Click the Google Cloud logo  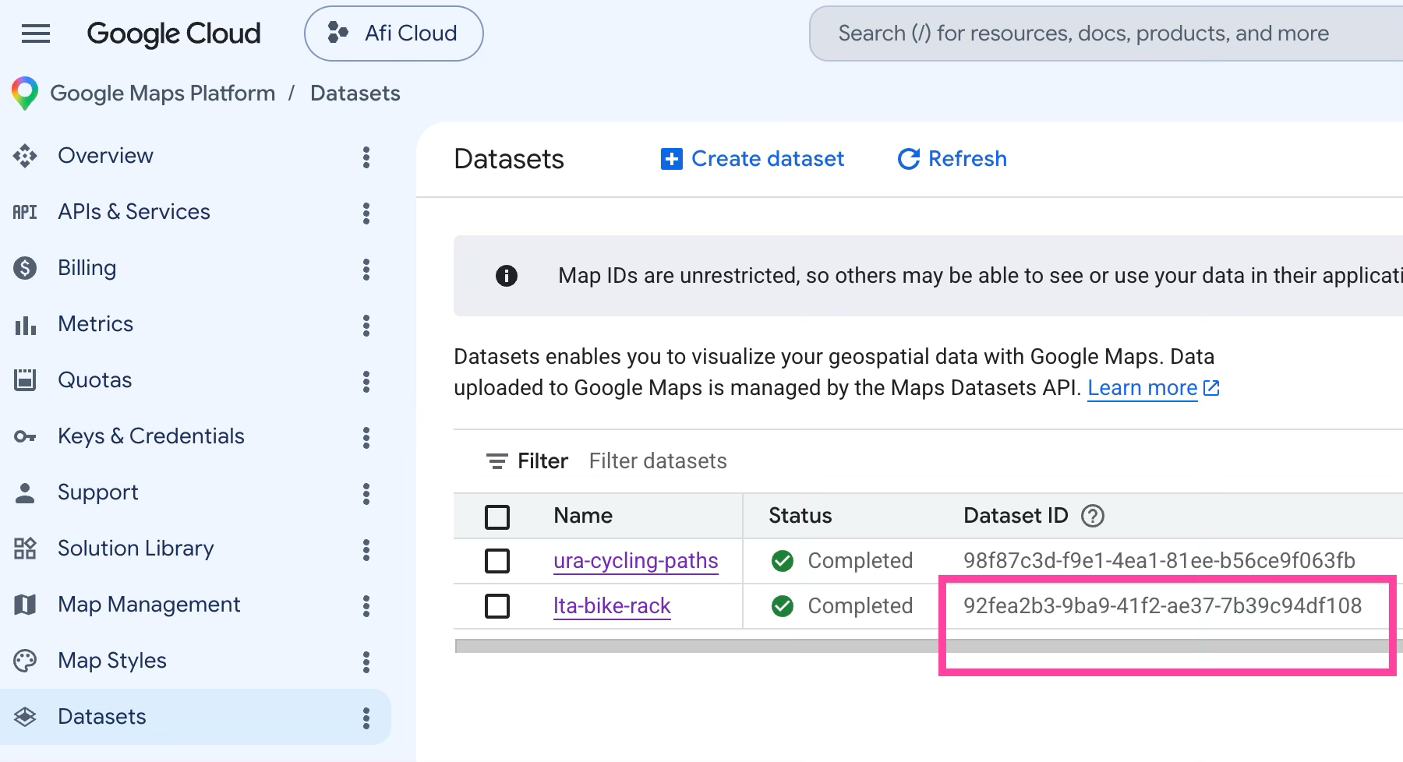174,34
